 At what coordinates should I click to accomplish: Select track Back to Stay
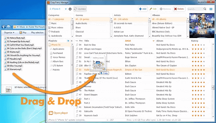pyautogui.click(x=90, y=45)
